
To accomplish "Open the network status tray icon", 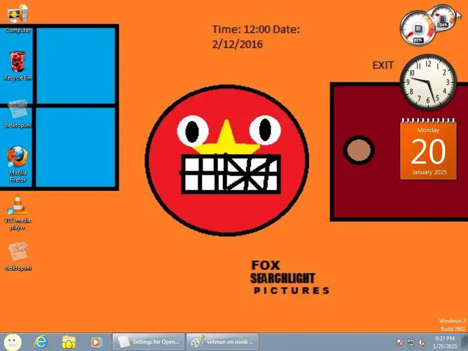I will click(411, 342).
